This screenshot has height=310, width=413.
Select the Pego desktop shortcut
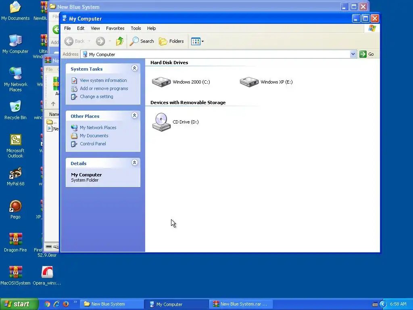point(15,209)
